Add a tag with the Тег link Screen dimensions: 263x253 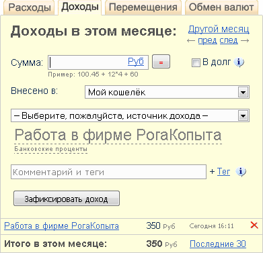pyautogui.click(x=223, y=172)
